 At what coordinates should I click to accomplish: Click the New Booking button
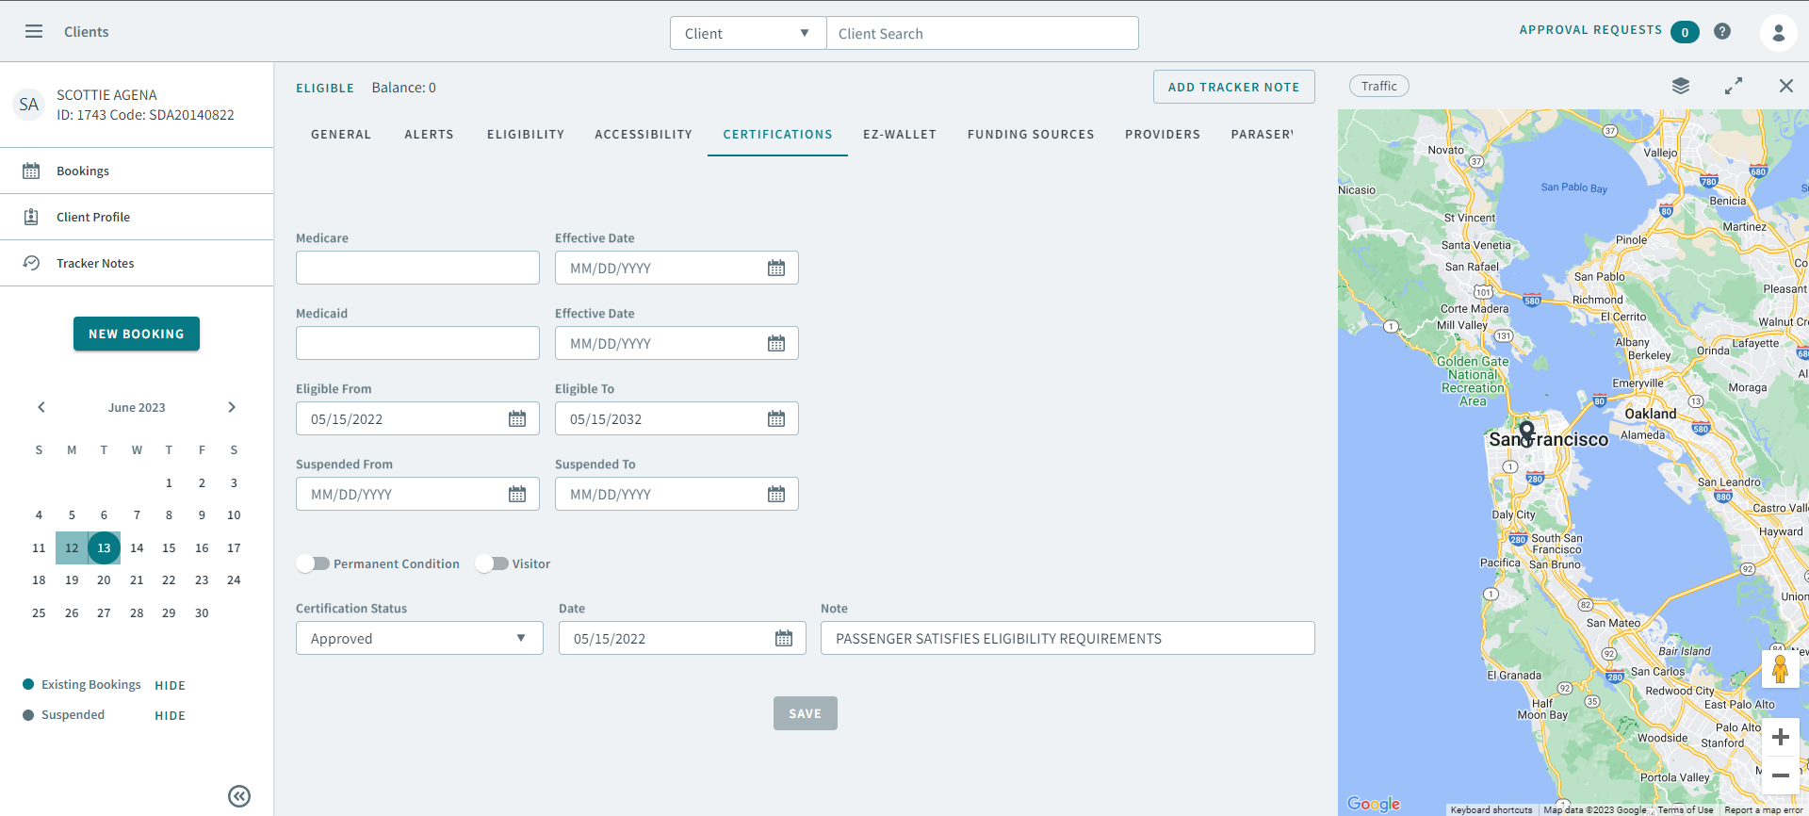pyautogui.click(x=137, y=334)
